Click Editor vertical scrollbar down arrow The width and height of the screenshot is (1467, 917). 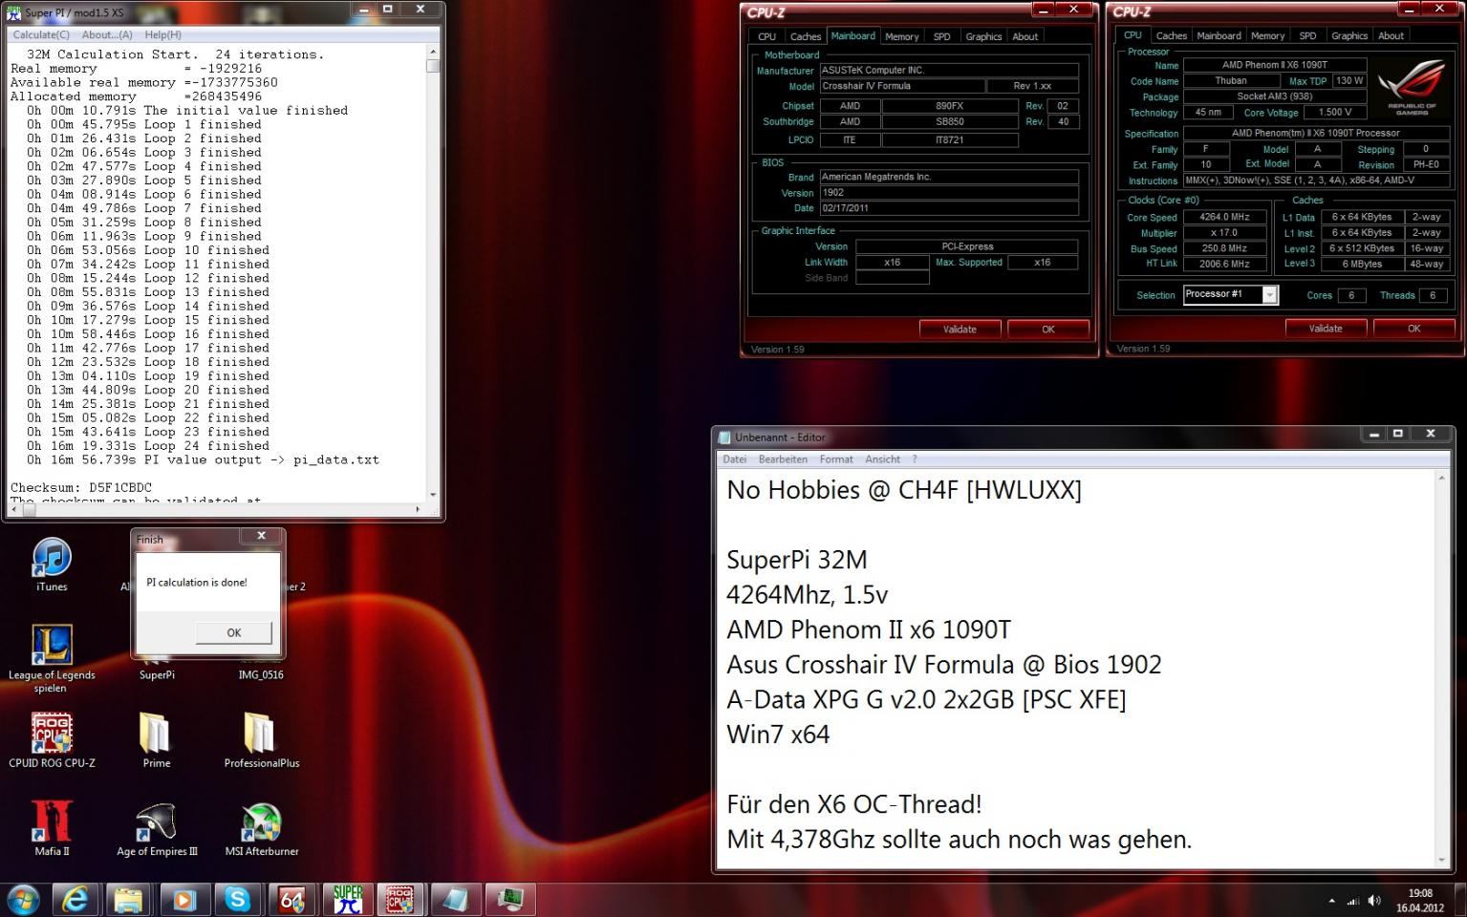point(1442,859)
